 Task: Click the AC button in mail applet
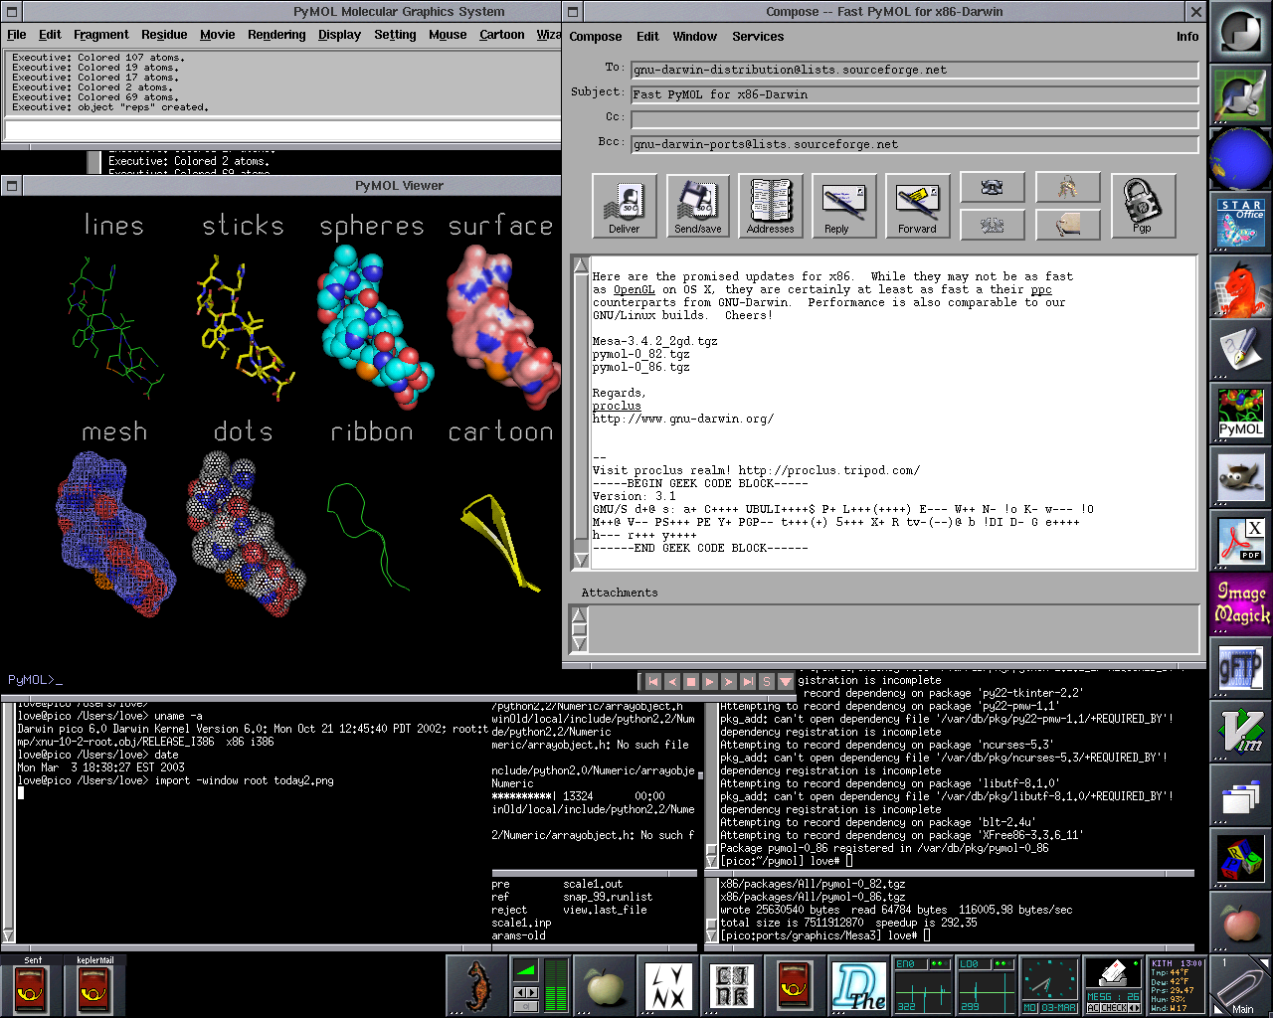point(1093,1008)
